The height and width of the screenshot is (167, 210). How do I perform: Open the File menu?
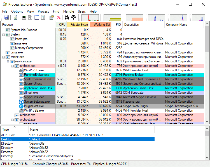tap(5, 11)
